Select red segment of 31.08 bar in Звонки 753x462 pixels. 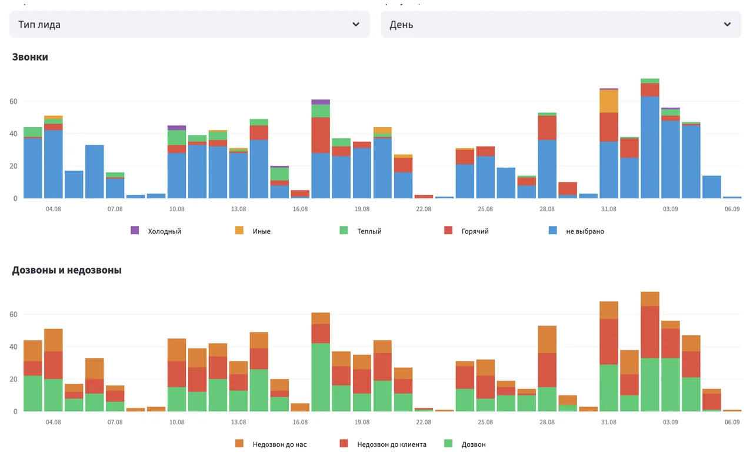point(609,127)
